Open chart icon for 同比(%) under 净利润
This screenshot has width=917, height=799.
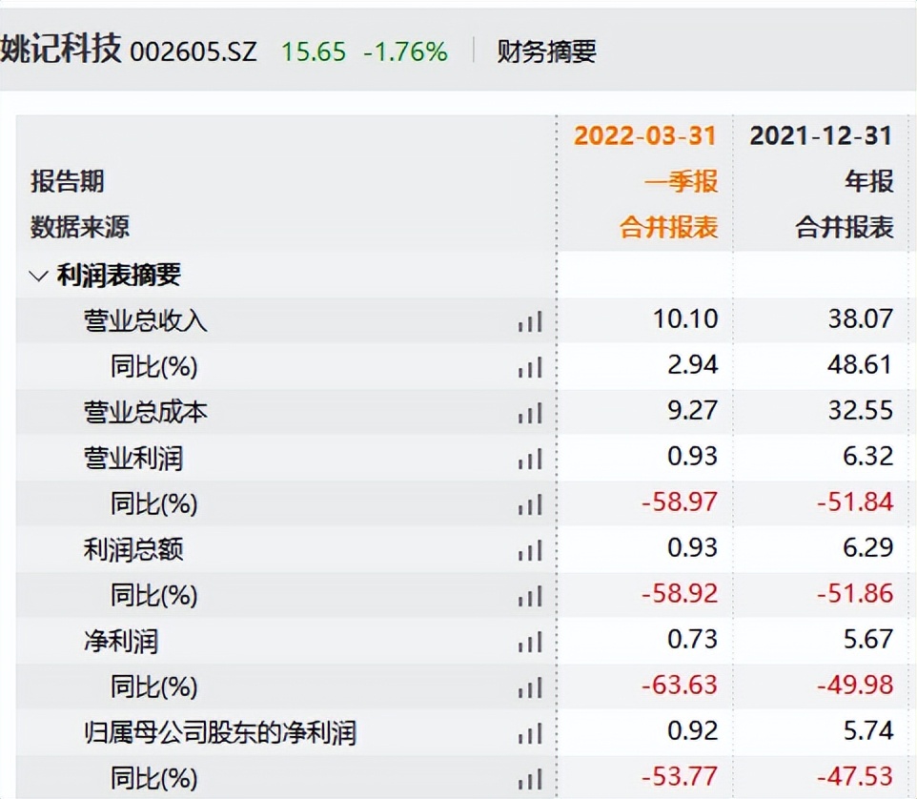pos(530,687)
